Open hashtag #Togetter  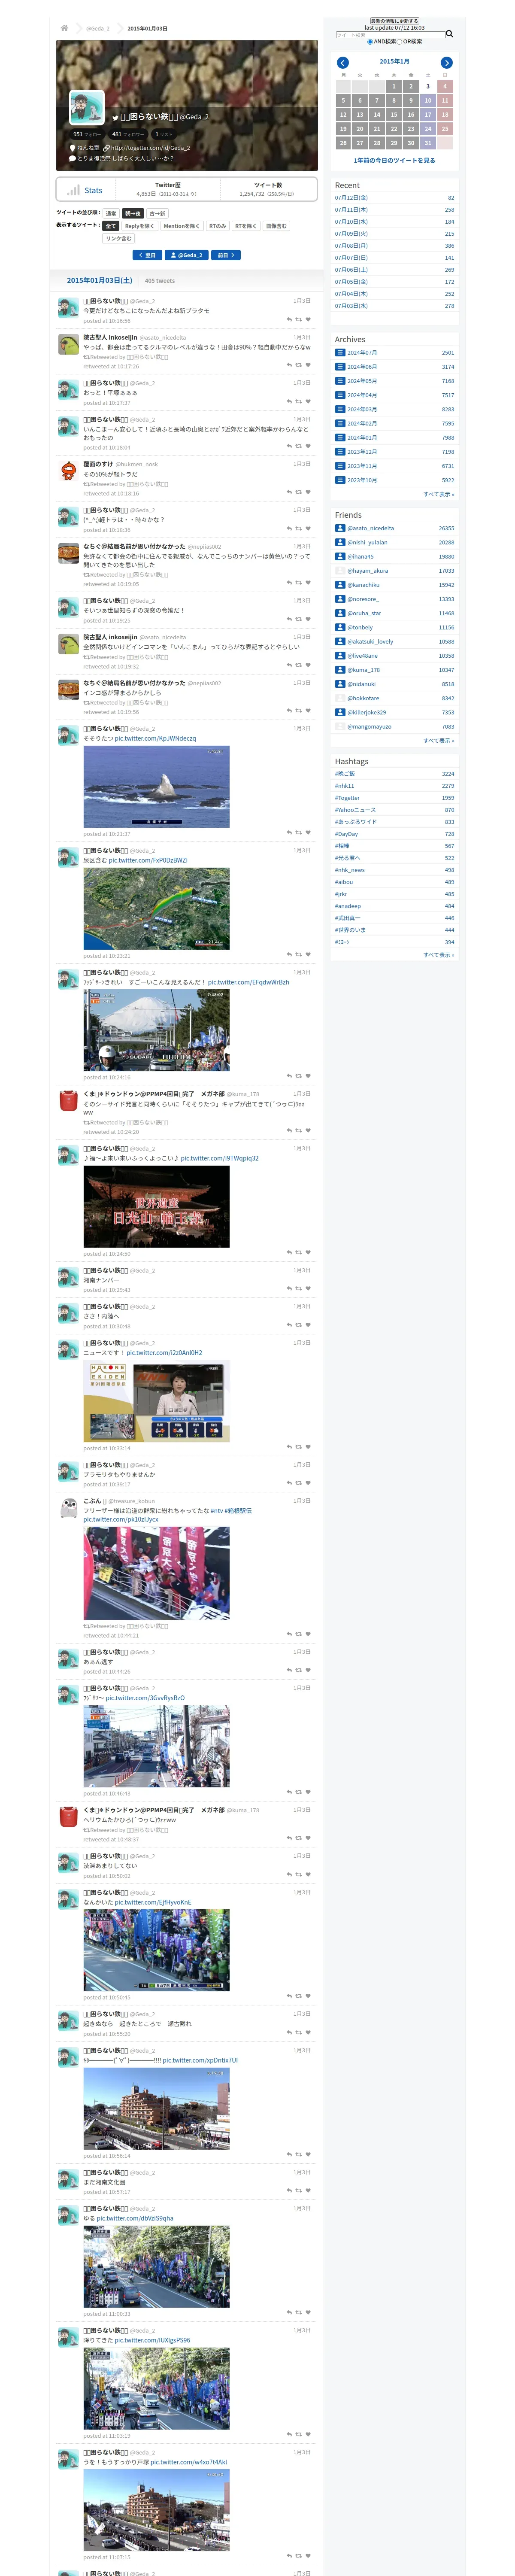[347, 798]
